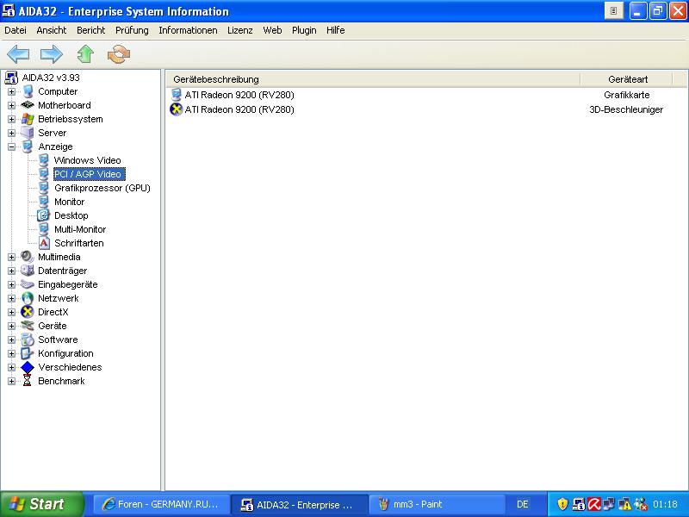Refresh using the orange arrows toolbar icon
Image resolution: width=689 pixels, height=517 pixels.
[x=119, y=54]
